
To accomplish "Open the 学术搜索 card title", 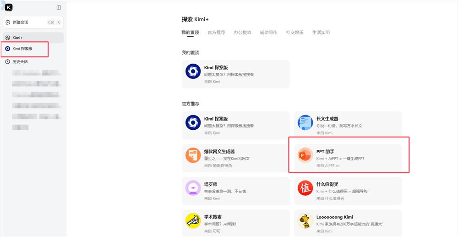I will pyautogui.click(x=213, y=217).
